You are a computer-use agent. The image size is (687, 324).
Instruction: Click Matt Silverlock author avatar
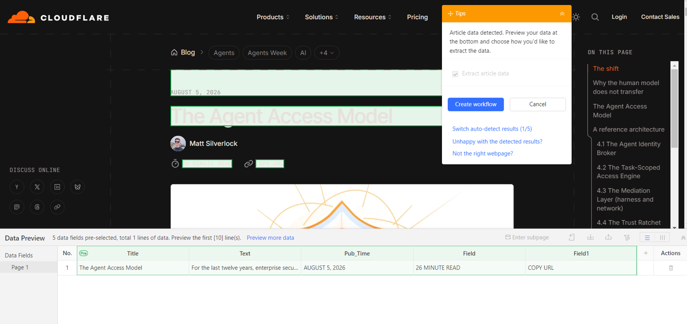[x=178, y=143]
